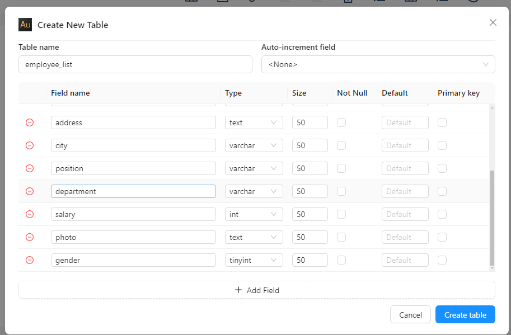Click the Default input for address
Viewport: 511px width, 335px height.
405,122
